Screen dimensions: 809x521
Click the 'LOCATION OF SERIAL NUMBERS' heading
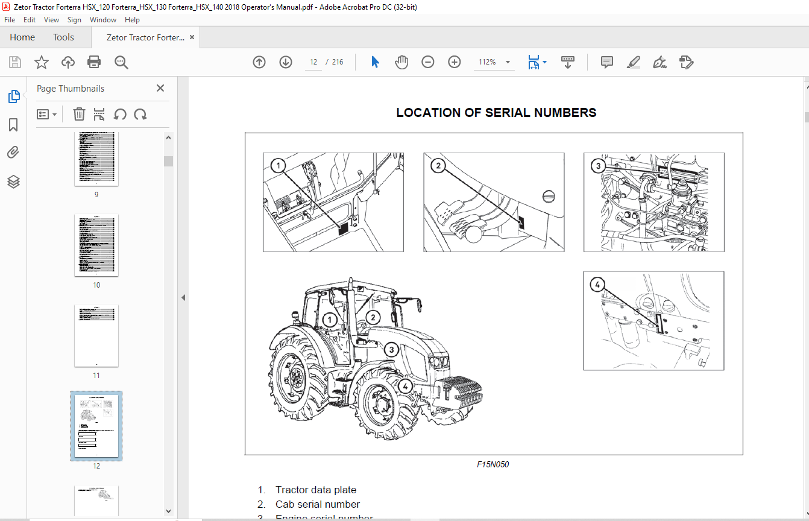tap(496, 112)
